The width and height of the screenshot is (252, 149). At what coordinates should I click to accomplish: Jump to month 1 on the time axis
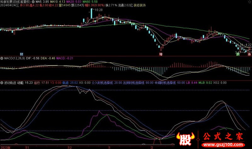point(109,147)
